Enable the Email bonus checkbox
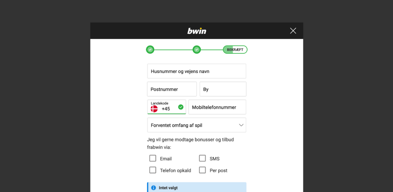Screen dimensions: 393x192 coord(153,158)
